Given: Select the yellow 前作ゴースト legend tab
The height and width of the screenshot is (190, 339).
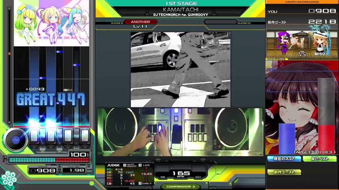Looking at the screenshot, I should tap(284, 172).
